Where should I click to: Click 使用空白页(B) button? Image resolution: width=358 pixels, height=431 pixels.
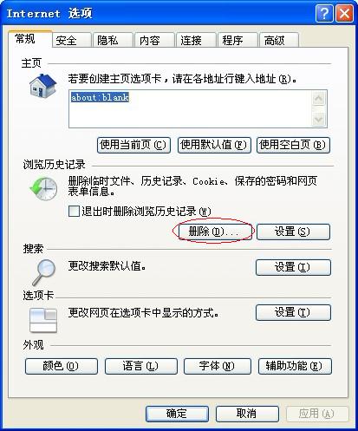pos(293,145)
